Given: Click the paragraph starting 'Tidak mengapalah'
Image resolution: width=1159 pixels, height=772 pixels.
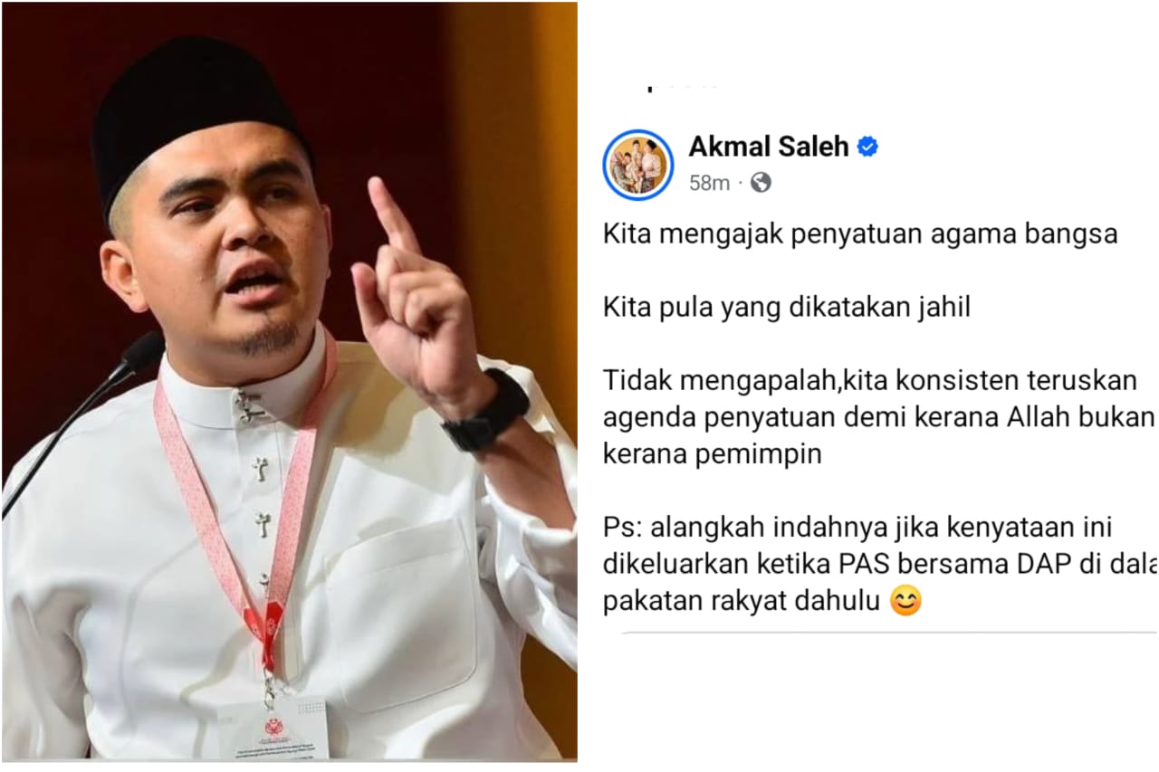Looking at the screenshot, I should pos(879,416).
